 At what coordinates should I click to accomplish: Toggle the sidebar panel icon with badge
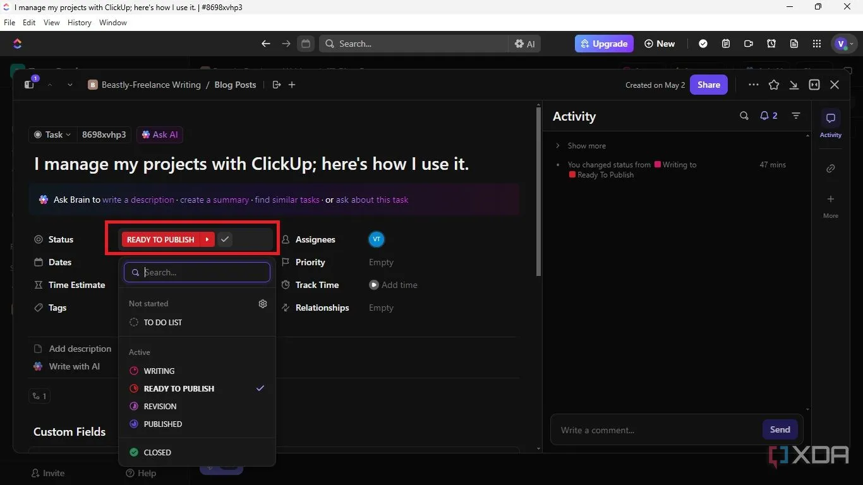tap(29, 84)
